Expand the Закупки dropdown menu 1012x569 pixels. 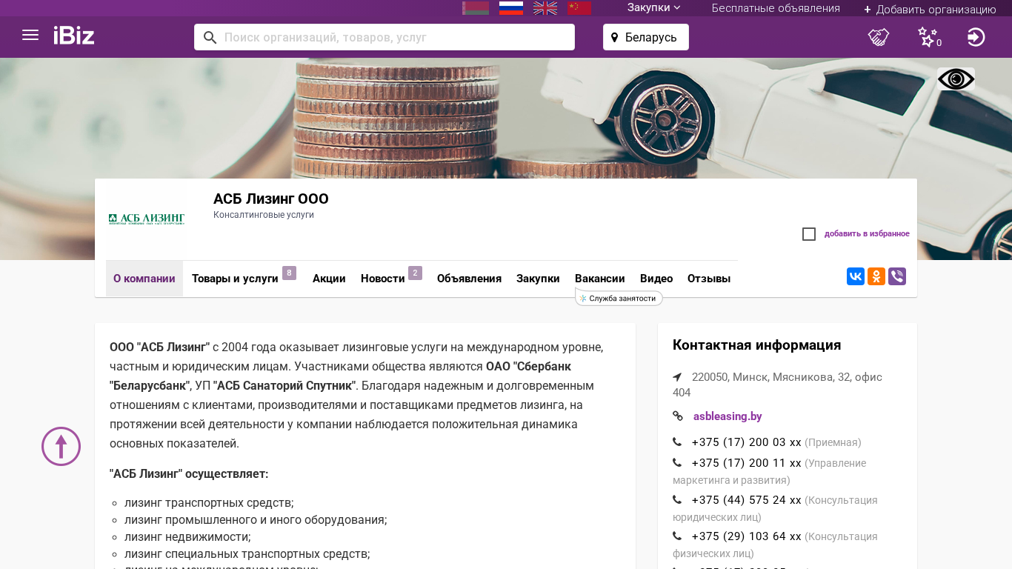coord(653,8)
